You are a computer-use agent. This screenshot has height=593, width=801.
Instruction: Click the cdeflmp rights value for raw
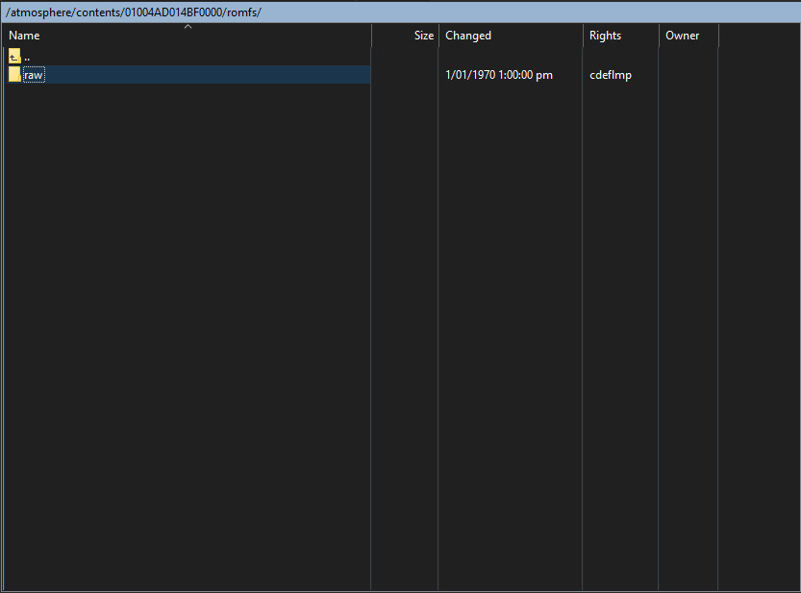click(611, 75)
